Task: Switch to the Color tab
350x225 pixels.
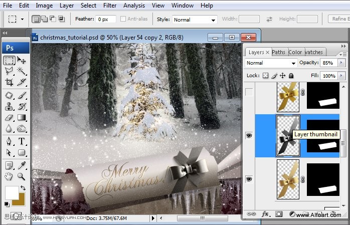Action: tap(296, 52)
